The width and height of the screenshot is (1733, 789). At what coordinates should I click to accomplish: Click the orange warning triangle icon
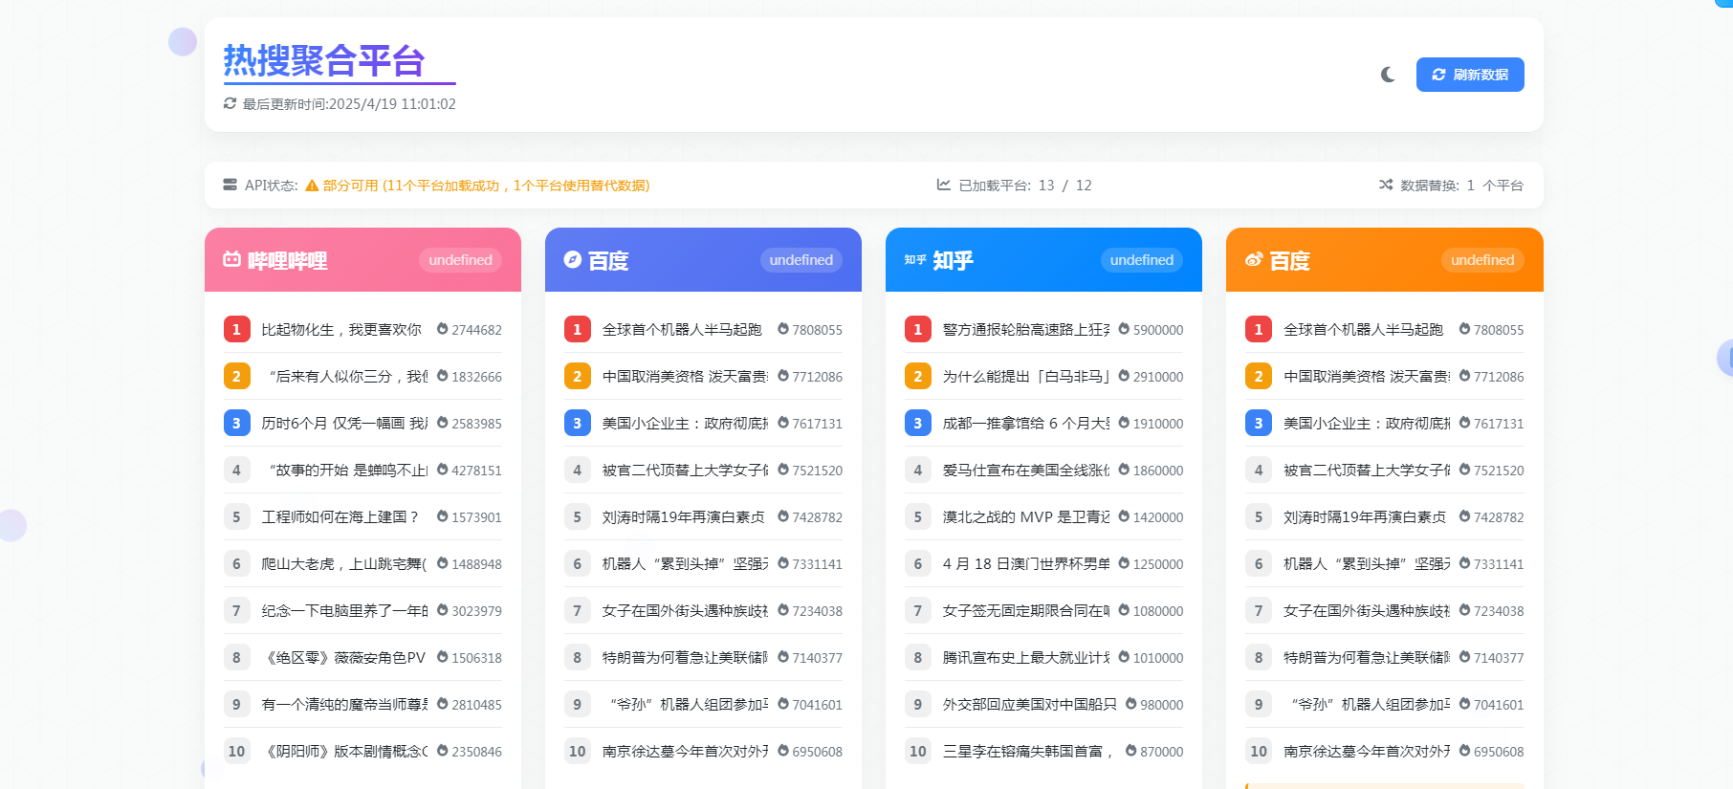click(312, 186)
